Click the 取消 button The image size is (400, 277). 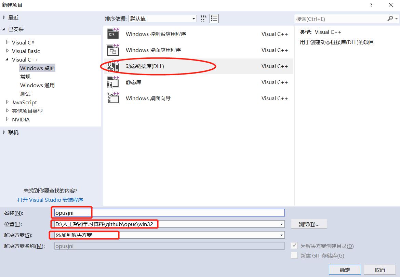[x=379, y=270]
